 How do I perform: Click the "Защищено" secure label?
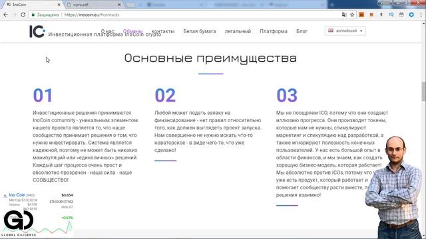(x=48, y=15)
